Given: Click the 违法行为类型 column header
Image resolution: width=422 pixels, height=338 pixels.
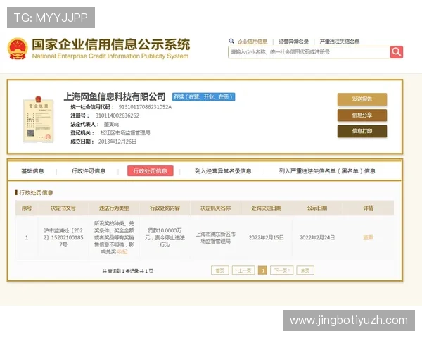Looking at the screenshot, I should click(114, 208).
